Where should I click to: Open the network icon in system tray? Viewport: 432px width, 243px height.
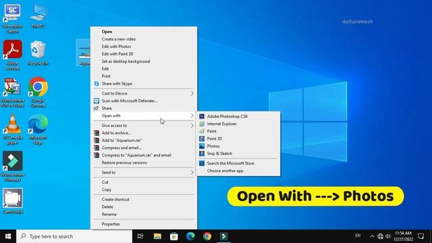coord(380,236)
